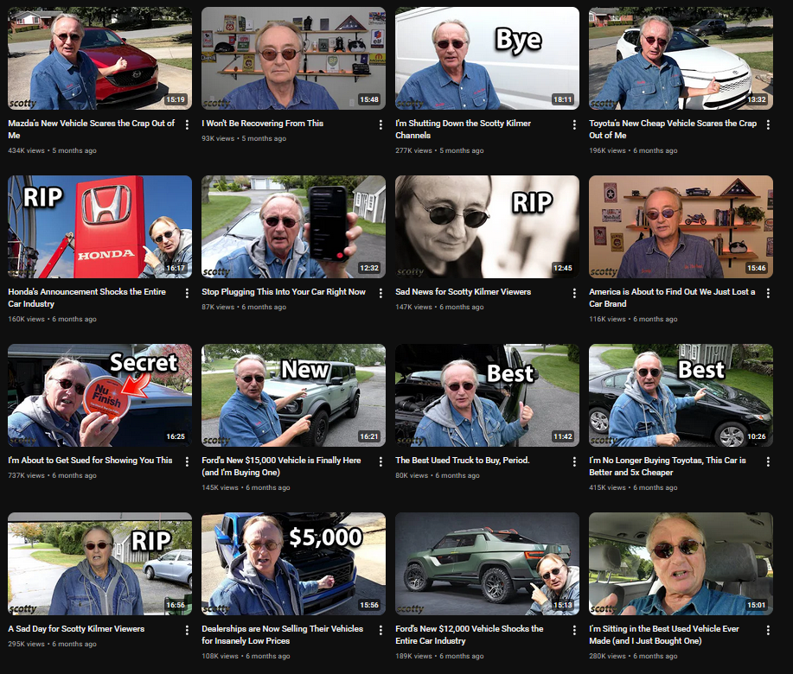Open kebab menu for Stop Plugging This video
Image resolution: width=793 pixels, height=674 pixels.
tap(381, 293)
